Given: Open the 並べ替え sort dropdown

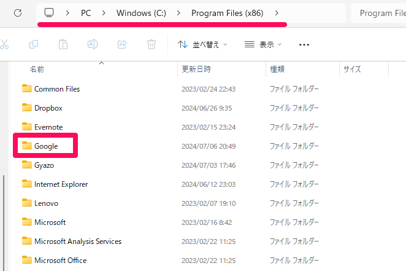Looking at the screenshot, I should [202, 45].
